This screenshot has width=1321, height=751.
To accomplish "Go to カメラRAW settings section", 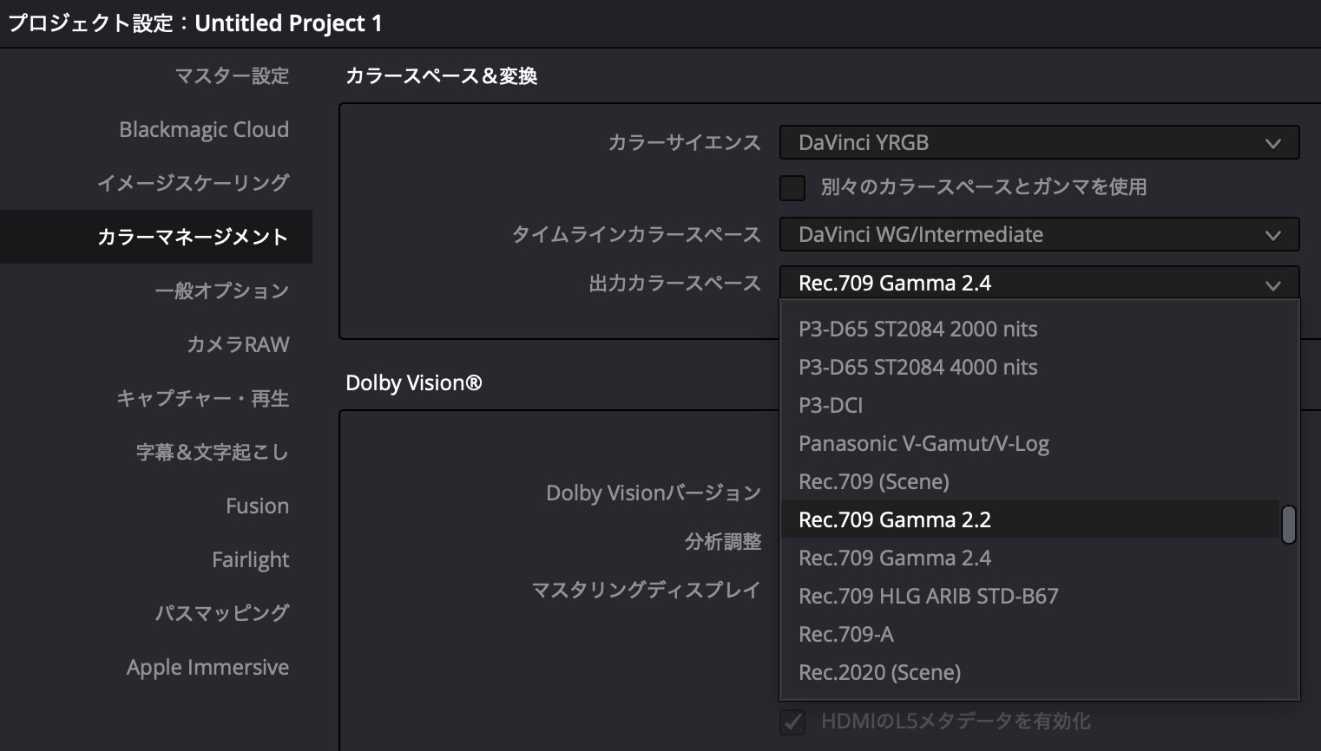I will coord(238,345).
